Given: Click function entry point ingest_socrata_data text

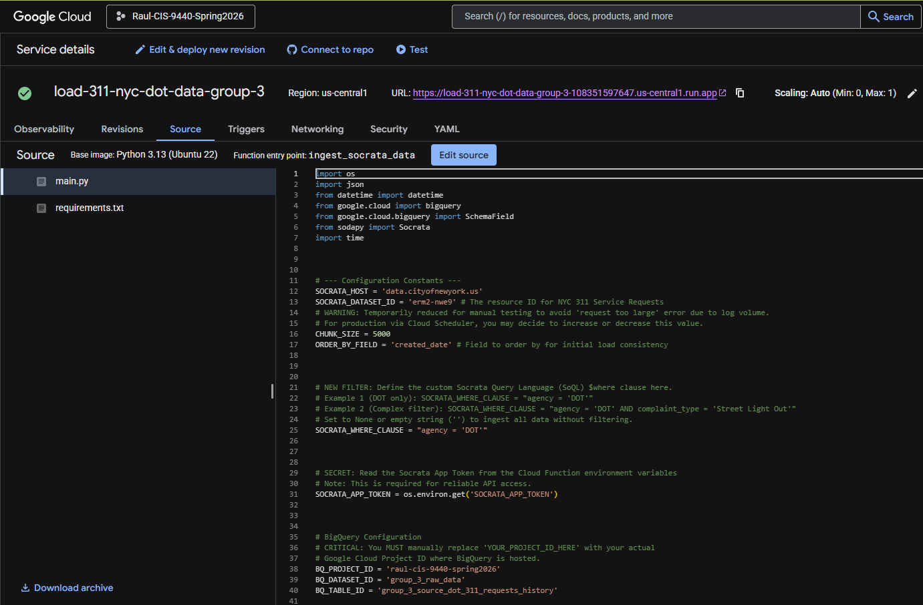Looking at the screenshot, I should tap(324, 155).
